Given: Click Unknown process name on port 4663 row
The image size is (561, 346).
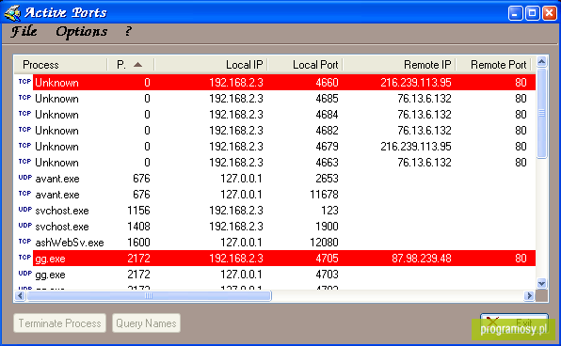Looking at the screenshot, I should click(x=56, y=163).
